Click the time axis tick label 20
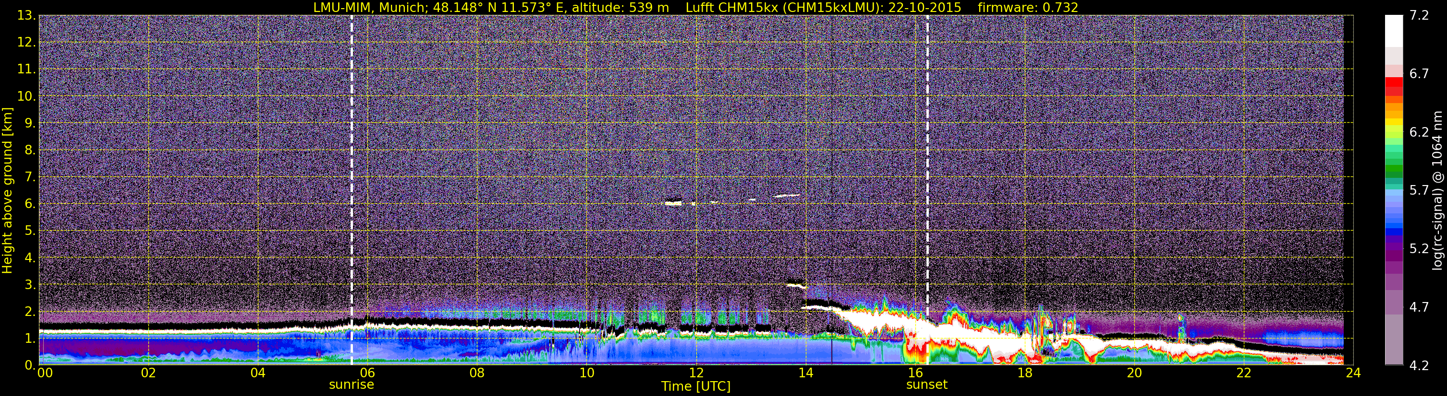The width and height of the screenshot is (1447, 396). (x=1134, y=373)
